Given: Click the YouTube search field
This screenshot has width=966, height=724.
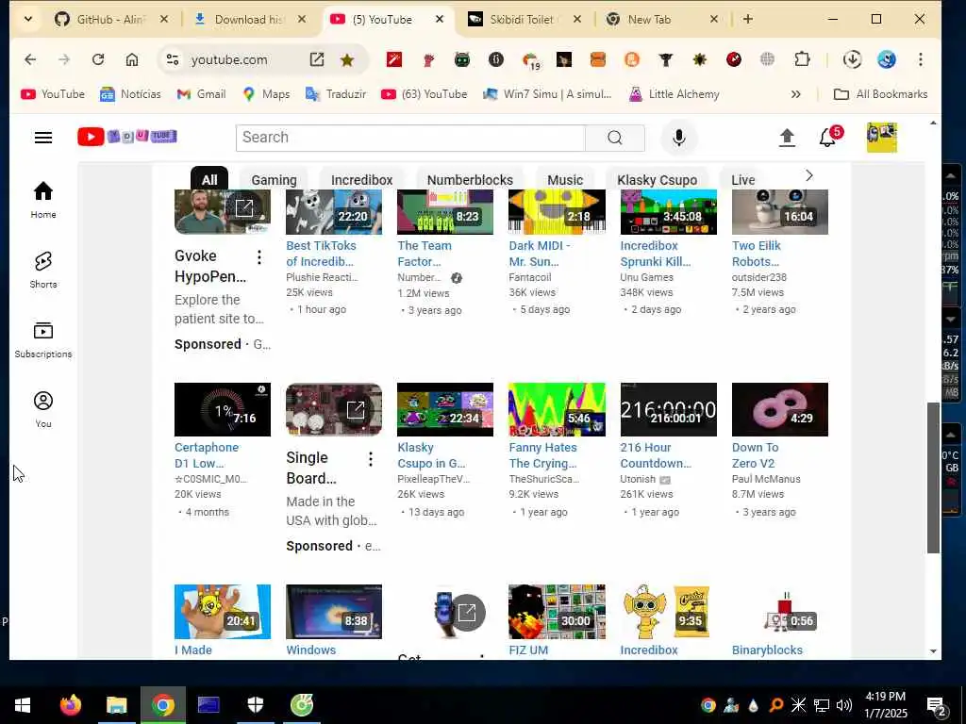Looking at the screenshot, I should click(x=410, y=138).
